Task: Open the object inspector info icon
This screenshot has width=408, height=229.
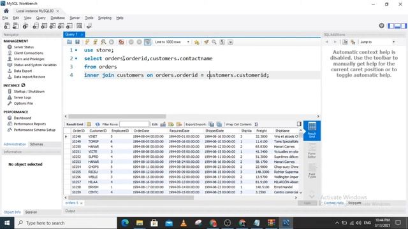Action: pyautogui.click(x=25, y=25)
